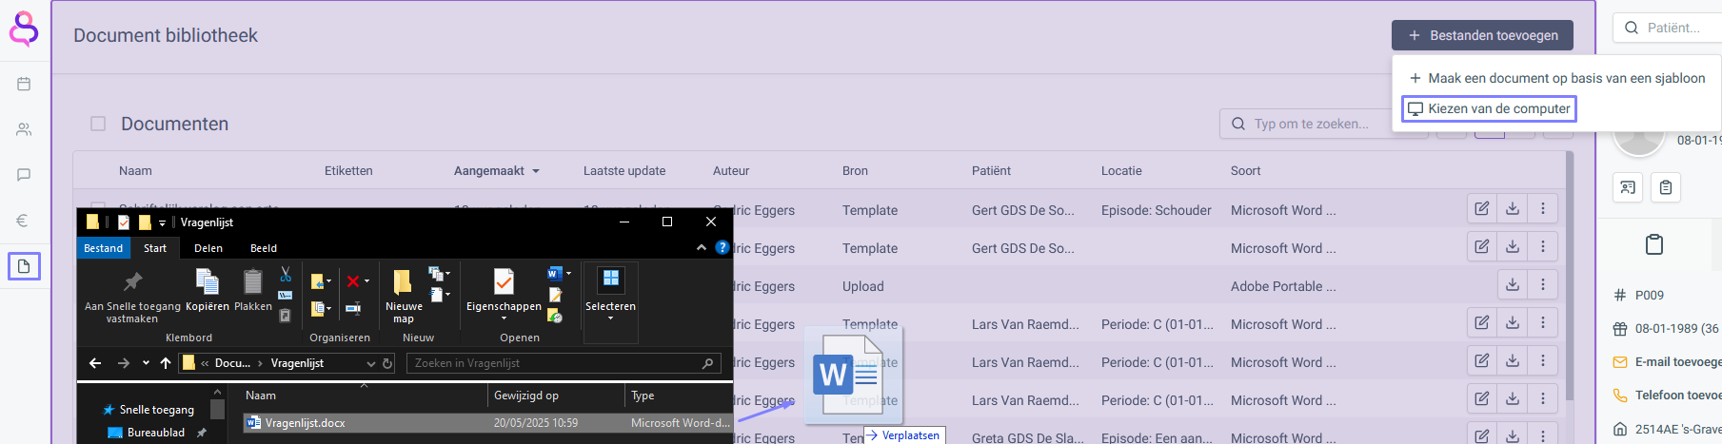Viewport: 1722px width, 444px height.
Task: Click Kopiëren in the Explorer ribbon
Action: 208,291
